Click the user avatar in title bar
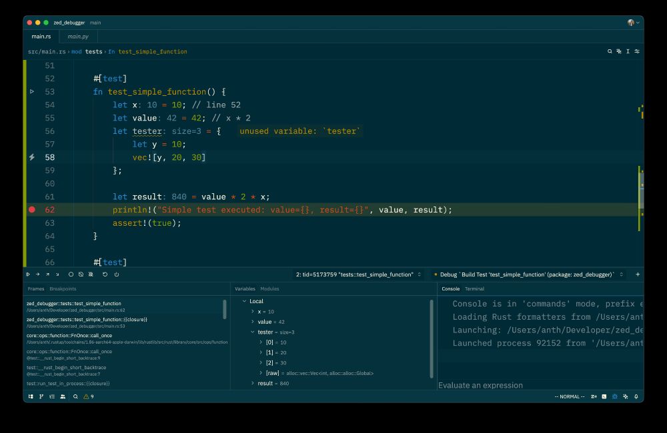The width and height of the screenshot is (667, 433). pyautogui.click(x=630, y=23)
